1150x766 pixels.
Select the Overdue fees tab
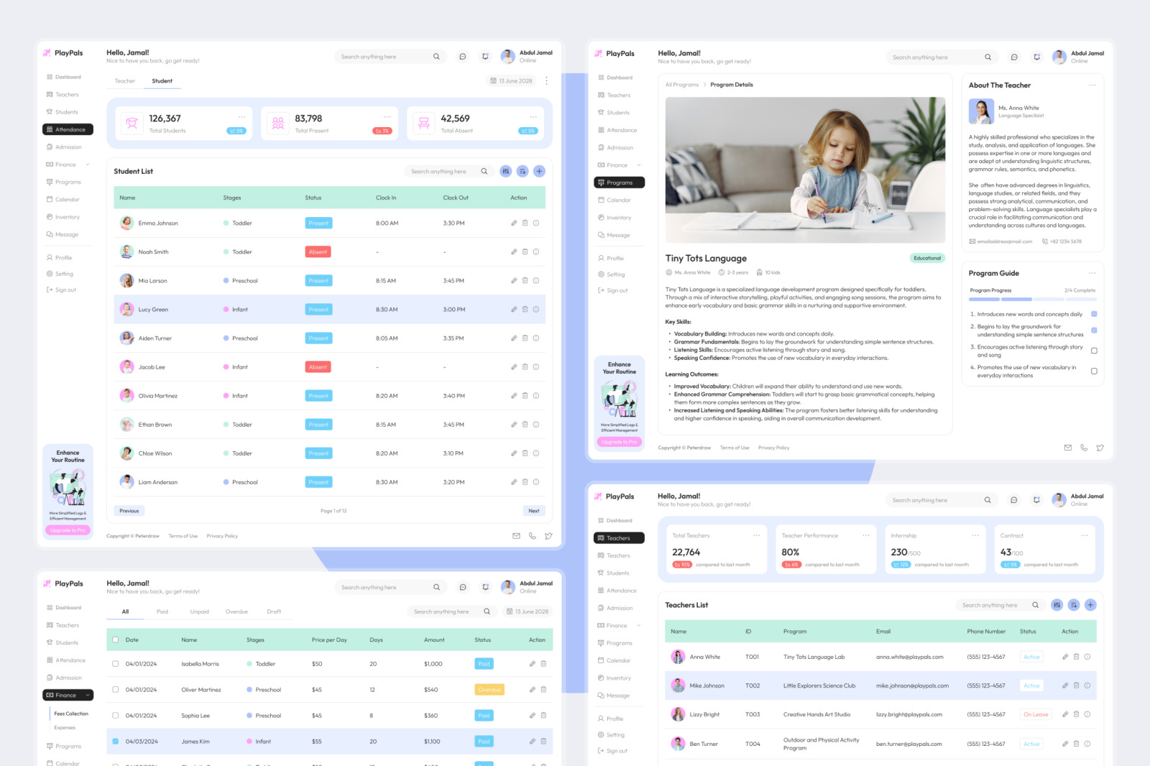tap(236, 612)
